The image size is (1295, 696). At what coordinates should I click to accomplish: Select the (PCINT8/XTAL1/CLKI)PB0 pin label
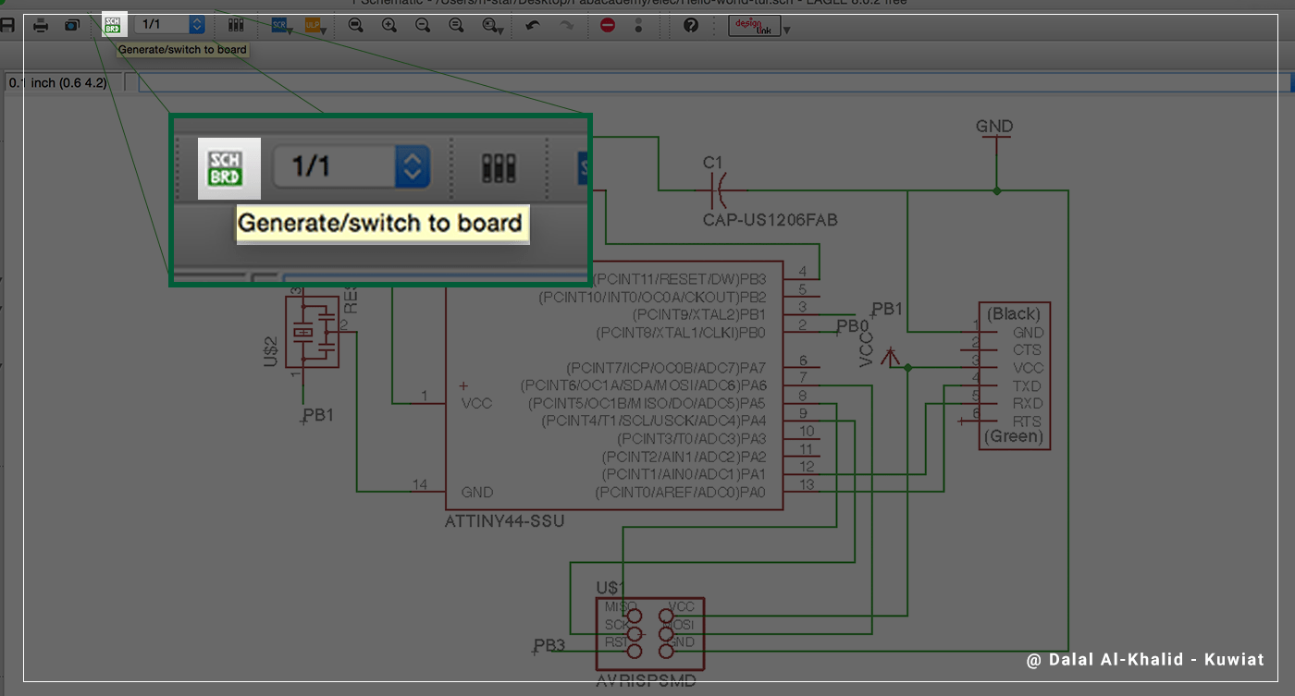(682, 333)
